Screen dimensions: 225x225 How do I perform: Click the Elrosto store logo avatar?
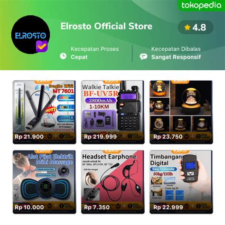[x=31, y=35]
